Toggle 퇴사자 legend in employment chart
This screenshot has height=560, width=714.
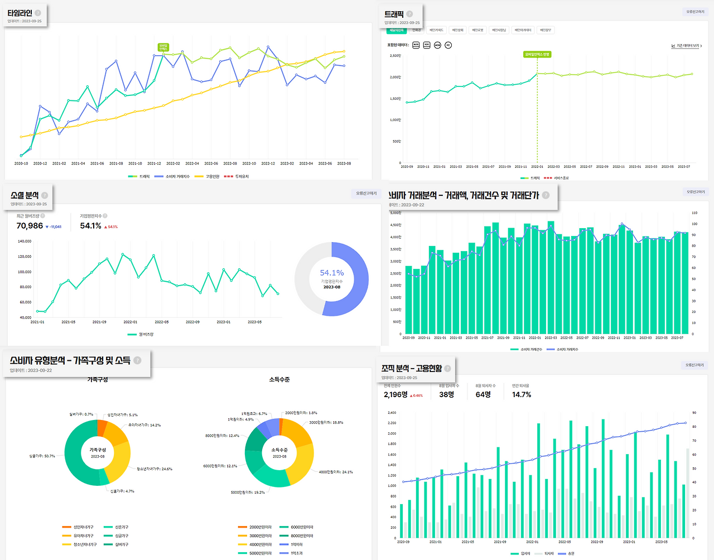544,554
